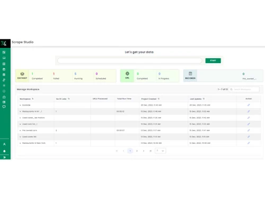The width and height of the screenshot is (265, 199).
Task: Edit the Restaurants in NY _1 workspace
Action: click(249, 111)
